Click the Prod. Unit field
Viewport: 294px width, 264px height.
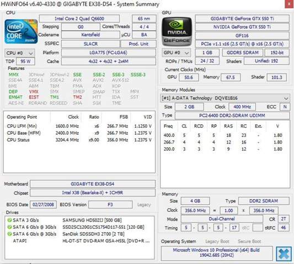[138, 44]
